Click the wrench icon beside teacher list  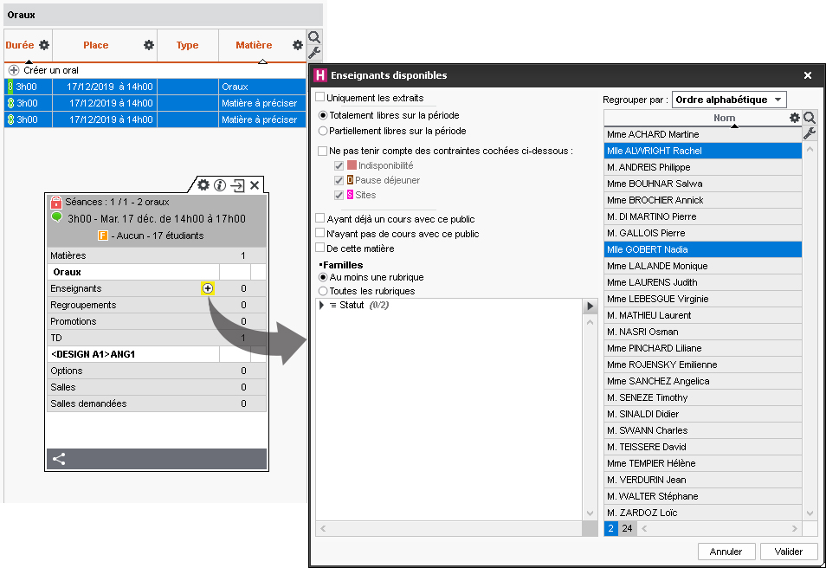810,133
